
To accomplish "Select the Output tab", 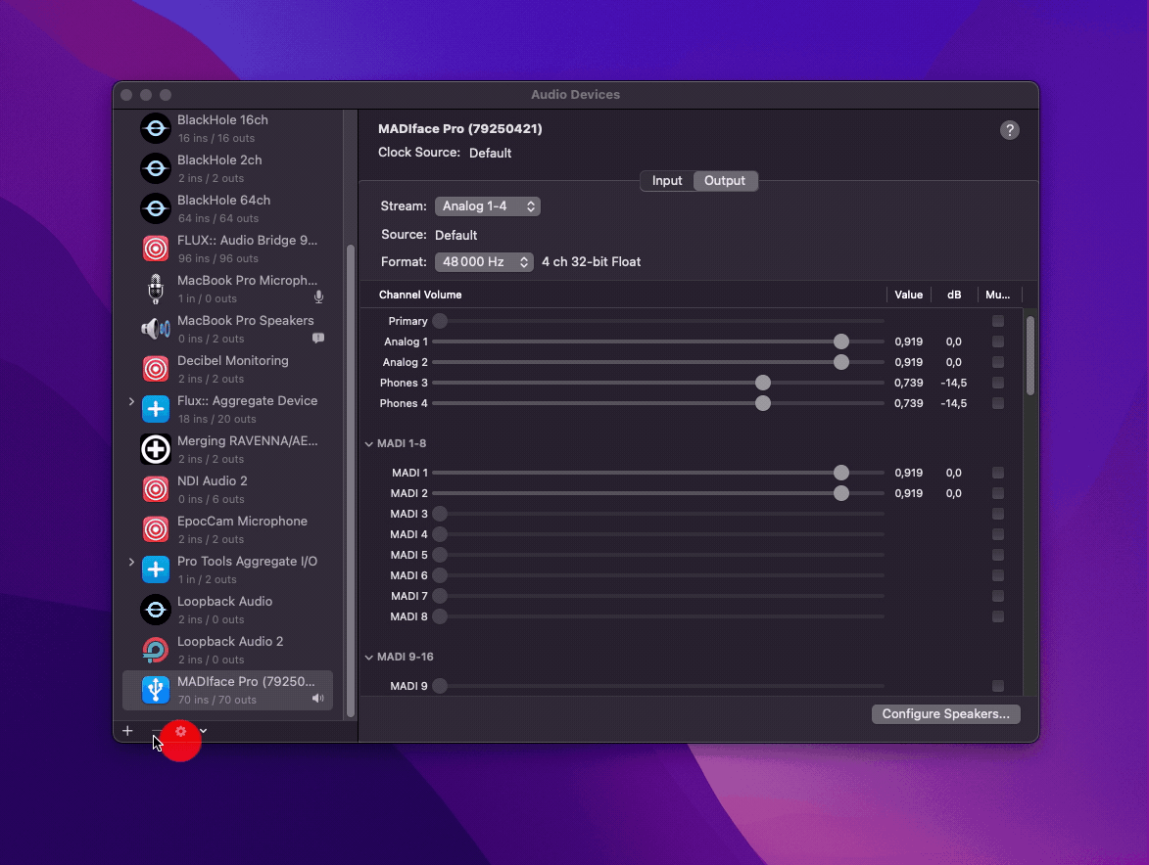I will pos(725,181).
